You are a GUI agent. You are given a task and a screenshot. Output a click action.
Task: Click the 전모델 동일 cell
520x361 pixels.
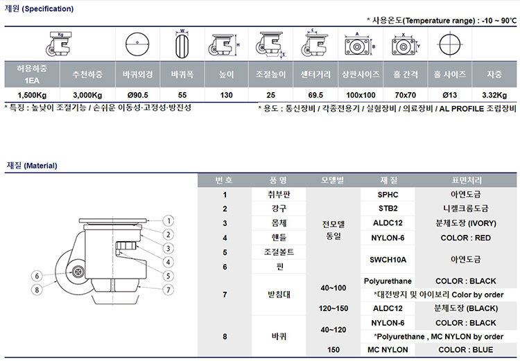[333, 231]
